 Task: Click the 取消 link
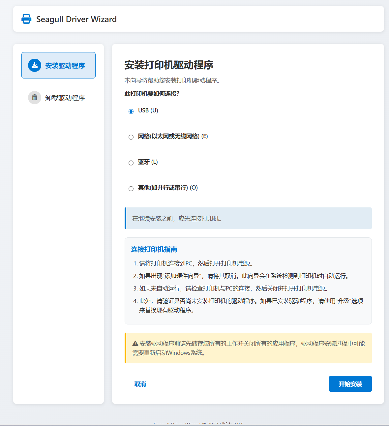tap(140, 384)
